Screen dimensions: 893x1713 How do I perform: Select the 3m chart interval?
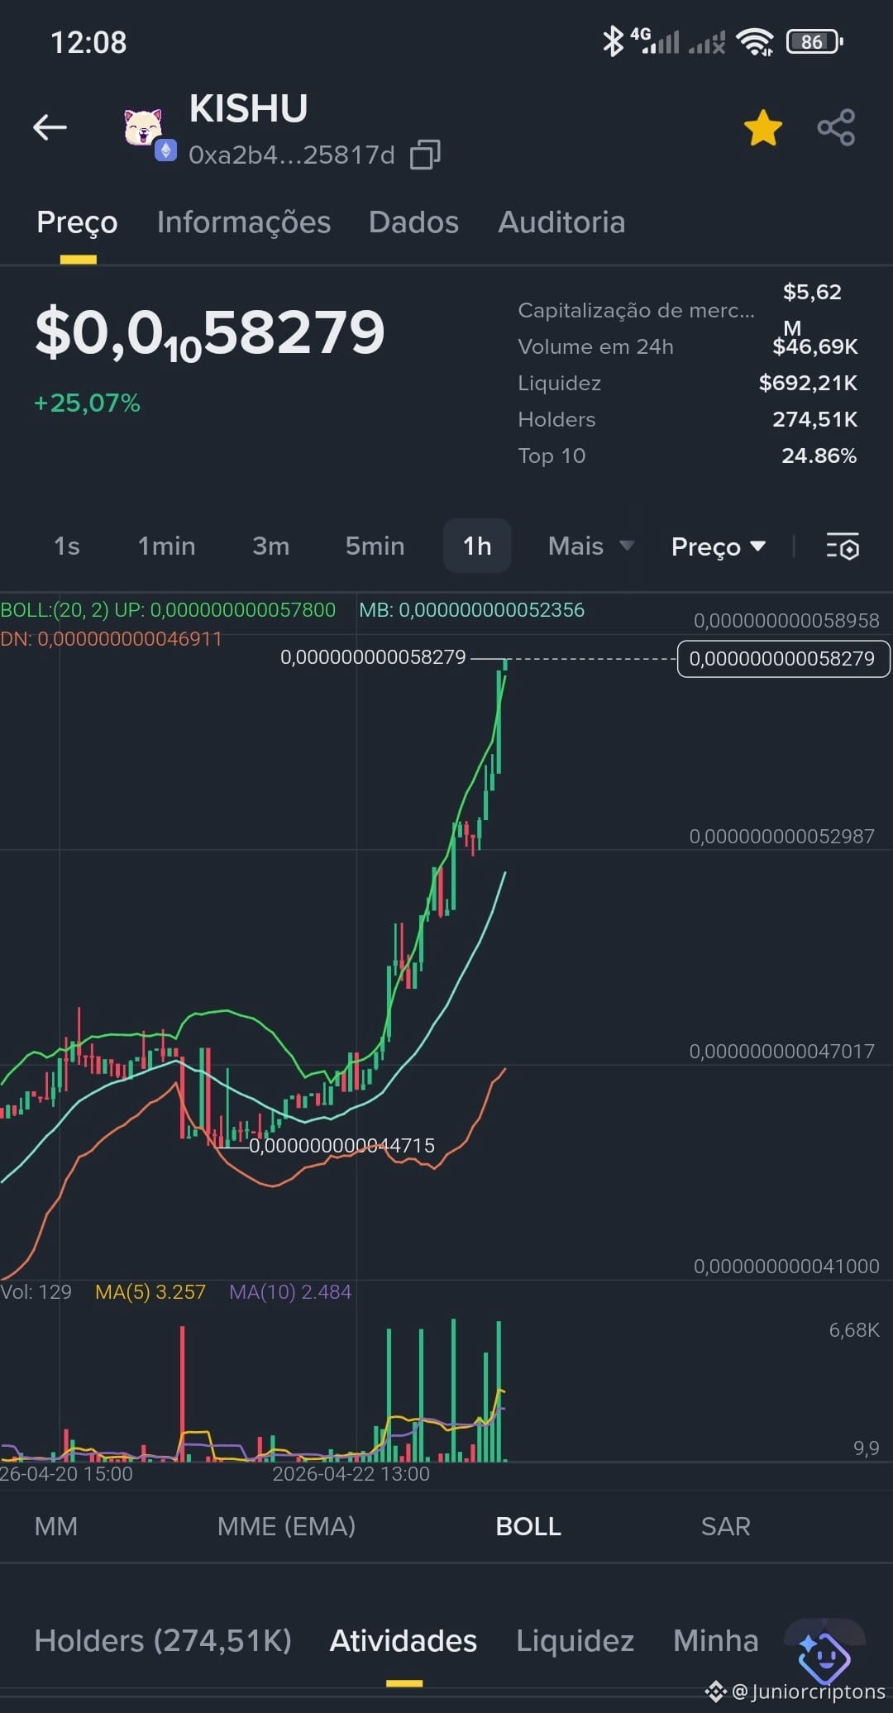(x=270, y=546)
